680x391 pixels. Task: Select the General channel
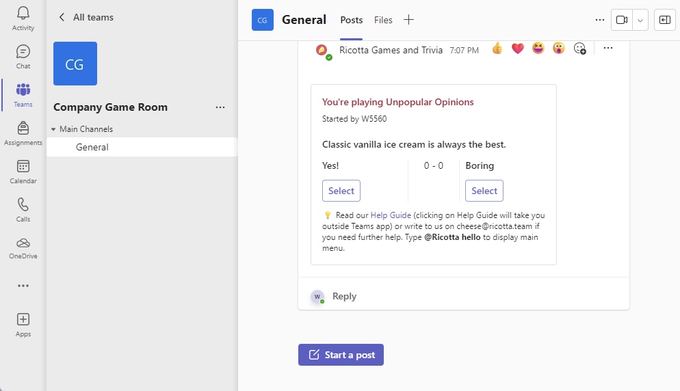click(142, 147)
